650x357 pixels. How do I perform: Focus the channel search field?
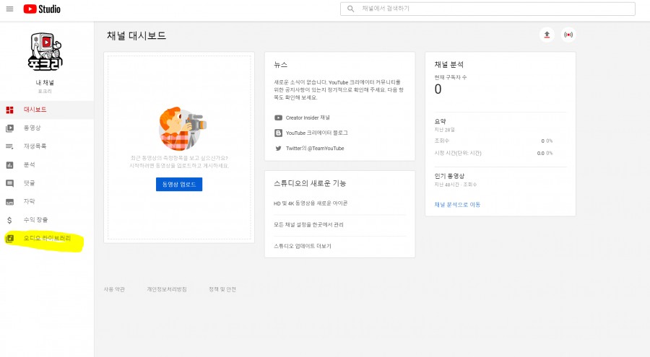click(487, 9)
